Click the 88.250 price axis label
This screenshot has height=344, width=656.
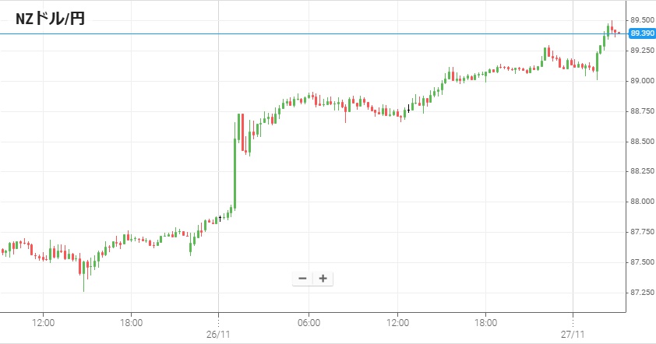pyautogui.click(x=641, y=171)
